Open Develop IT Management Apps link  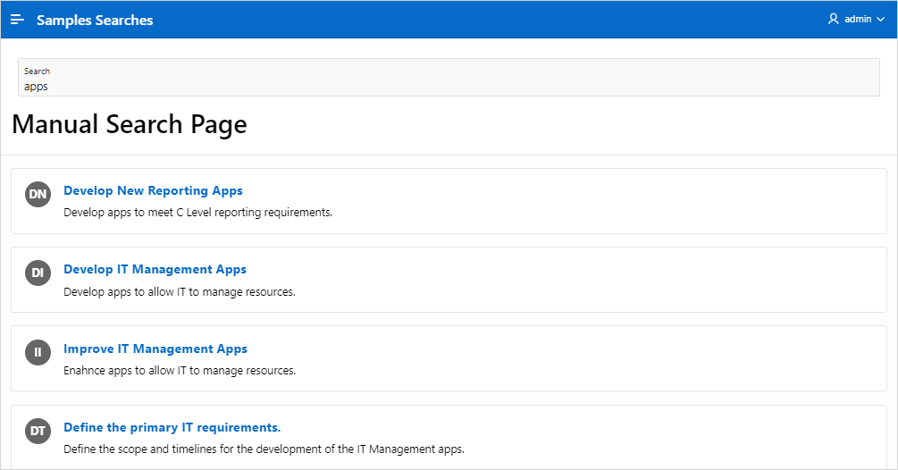point(155,269)
